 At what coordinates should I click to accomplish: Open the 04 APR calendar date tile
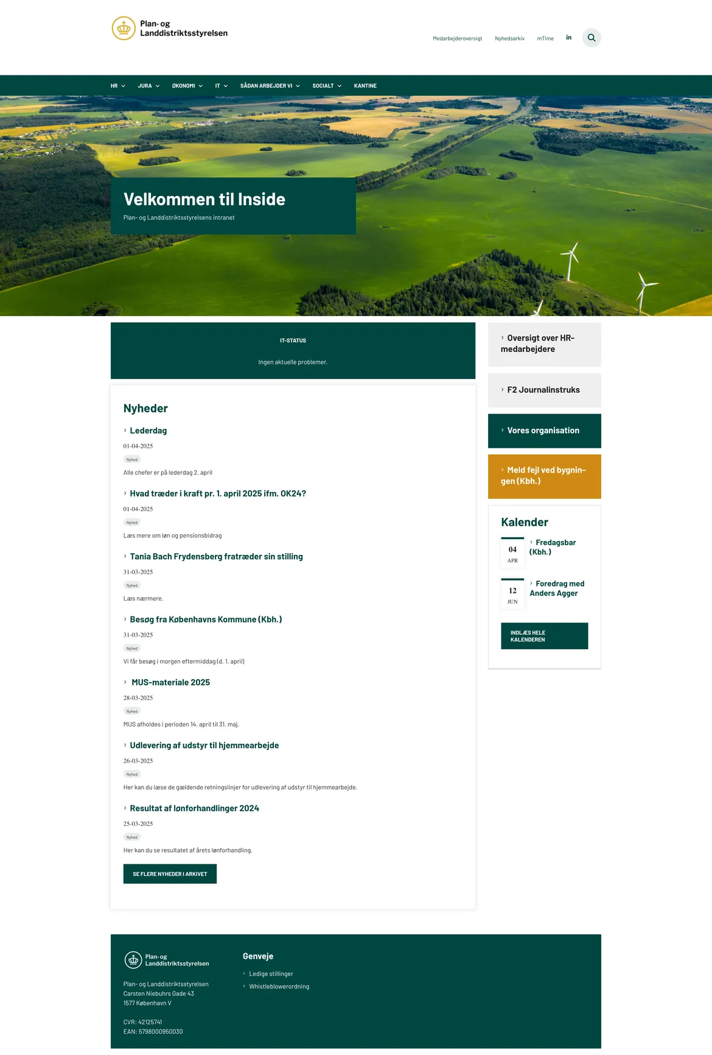click(x=512, y=553)
